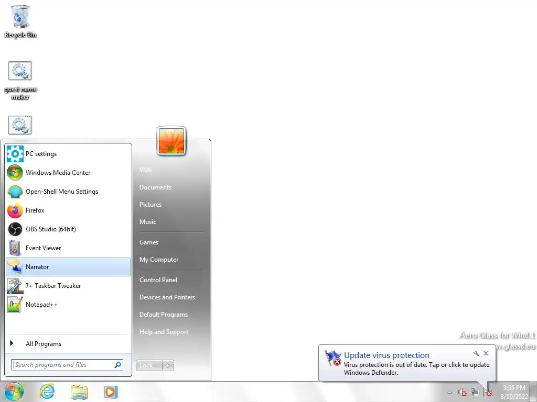Click the Lock button
Screen dimensions: 537x402
pyautogui.click(x=149, y=365)
